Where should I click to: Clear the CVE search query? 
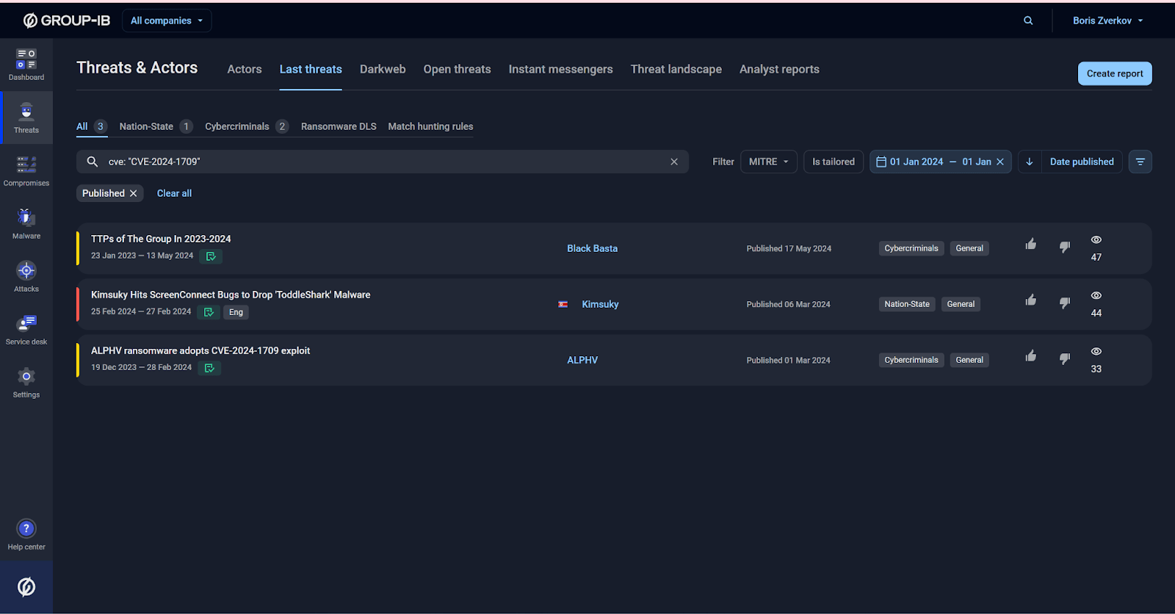(674, 162)
